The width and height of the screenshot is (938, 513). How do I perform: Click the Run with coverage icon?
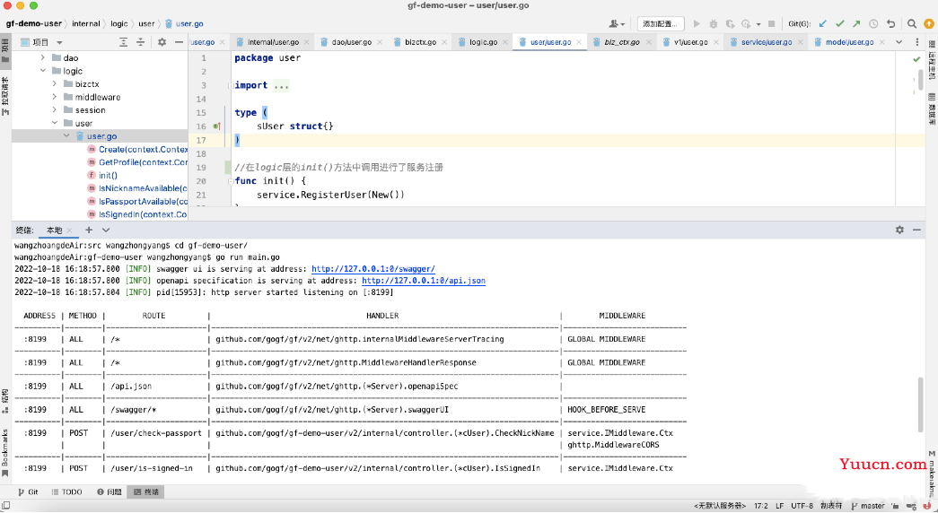(x=730, y=24)
